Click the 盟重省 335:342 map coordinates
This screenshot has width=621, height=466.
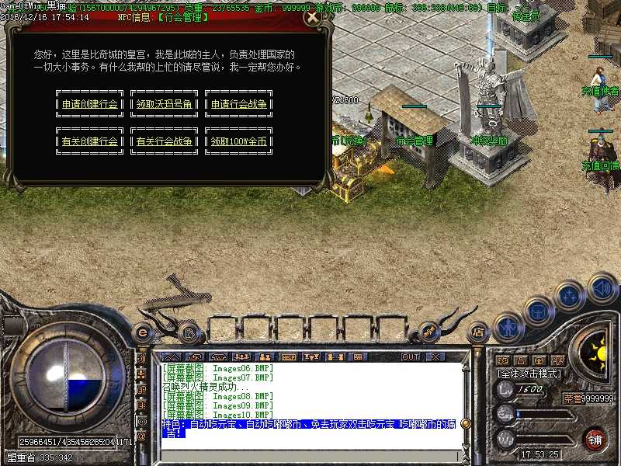coord(40,457)
